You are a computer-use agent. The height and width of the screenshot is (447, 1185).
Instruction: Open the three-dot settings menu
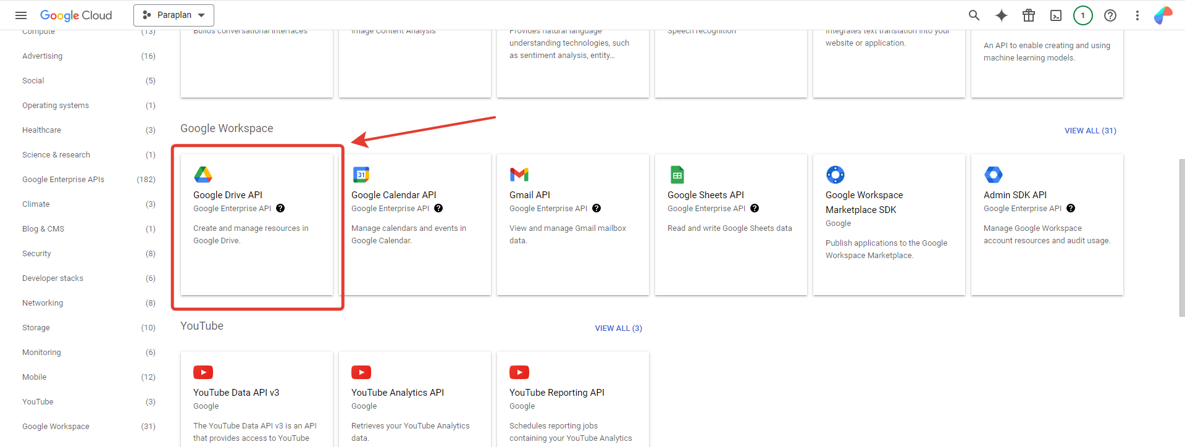pyautogui.click(x=1137, y=15)
